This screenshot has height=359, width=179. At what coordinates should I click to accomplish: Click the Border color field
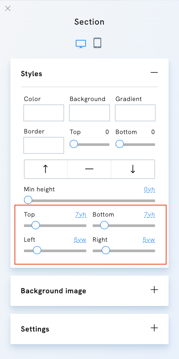pos(44,145)
